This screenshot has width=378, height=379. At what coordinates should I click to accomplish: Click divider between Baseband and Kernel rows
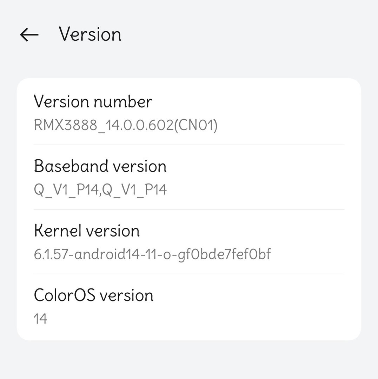coord(189,209)
